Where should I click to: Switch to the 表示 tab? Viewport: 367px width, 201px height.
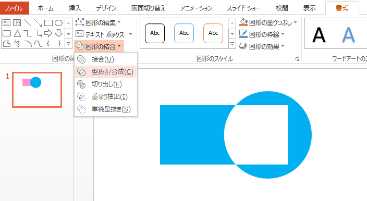310,8
